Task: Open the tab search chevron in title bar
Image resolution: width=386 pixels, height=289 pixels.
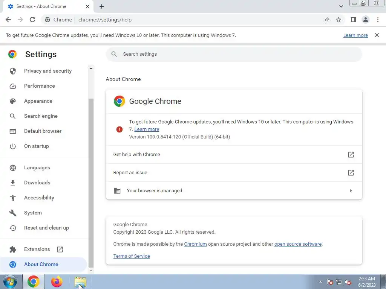Action: (x=341, y=6)
